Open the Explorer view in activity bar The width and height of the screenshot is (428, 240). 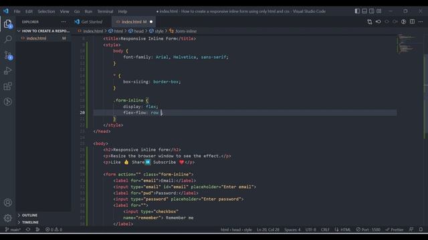coord(8,24)
